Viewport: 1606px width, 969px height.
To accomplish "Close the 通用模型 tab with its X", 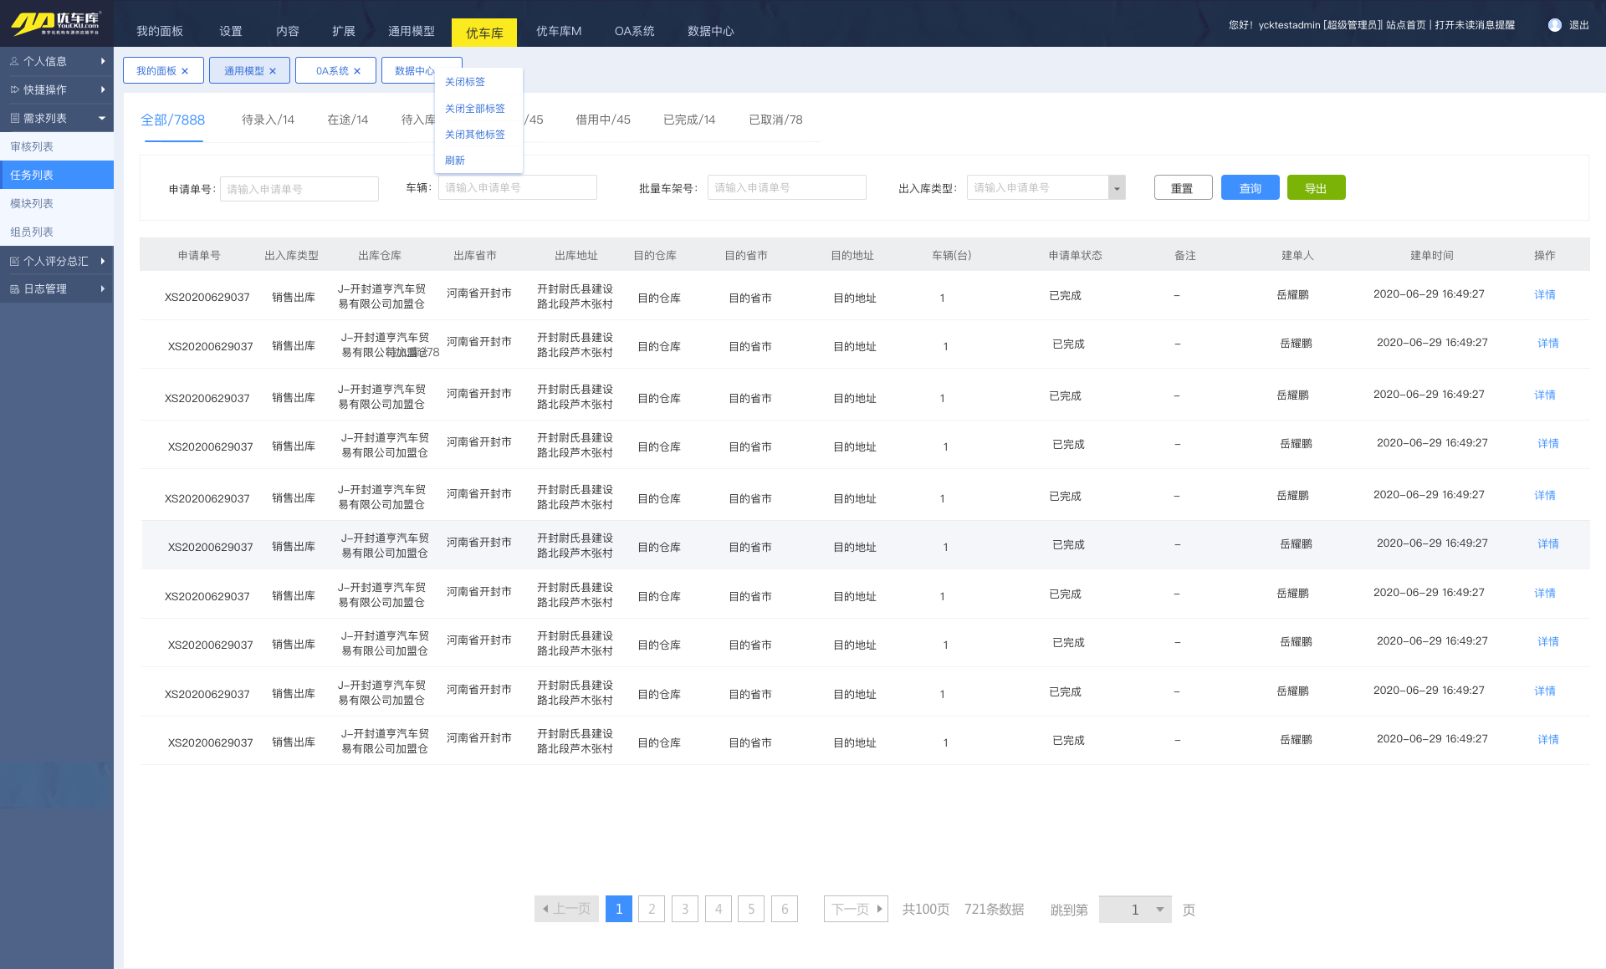I will point(273,71).
